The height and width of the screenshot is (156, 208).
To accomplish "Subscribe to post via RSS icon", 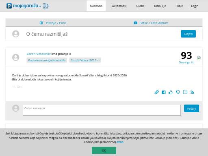I will (192, 92).
